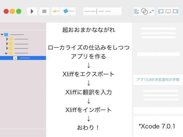Click the "Xliffに翻訳を入力" text
183x137 pixels.
click(x=88, y=92)
